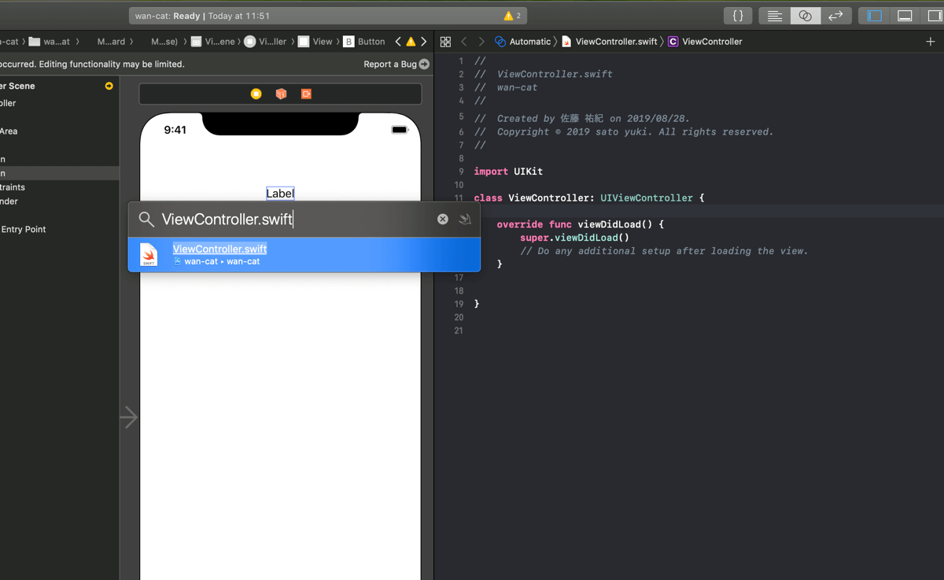Open the Library with the braces button
The height and width of the screenshot is (580, 944).
tap(738, 16)
